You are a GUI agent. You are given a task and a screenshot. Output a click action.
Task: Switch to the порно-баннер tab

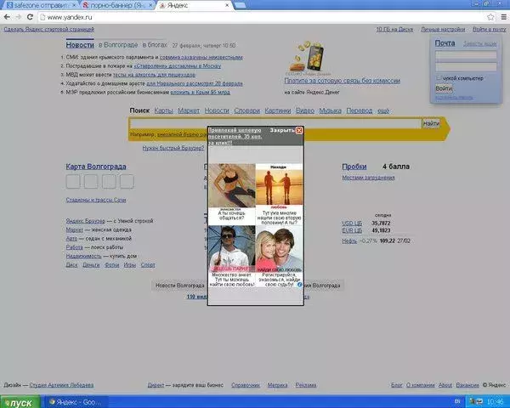[x=116, y=6]
